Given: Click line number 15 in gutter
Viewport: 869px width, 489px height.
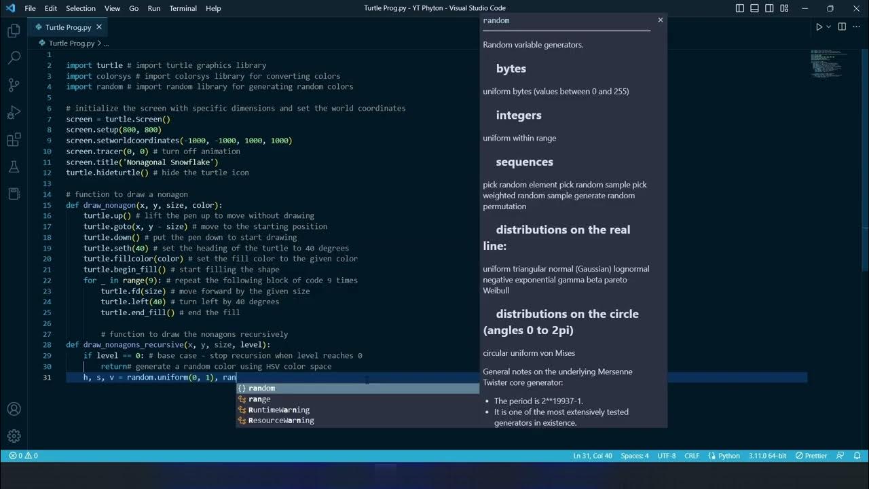Looking at the screenshot, I should [x=47, y=205].
